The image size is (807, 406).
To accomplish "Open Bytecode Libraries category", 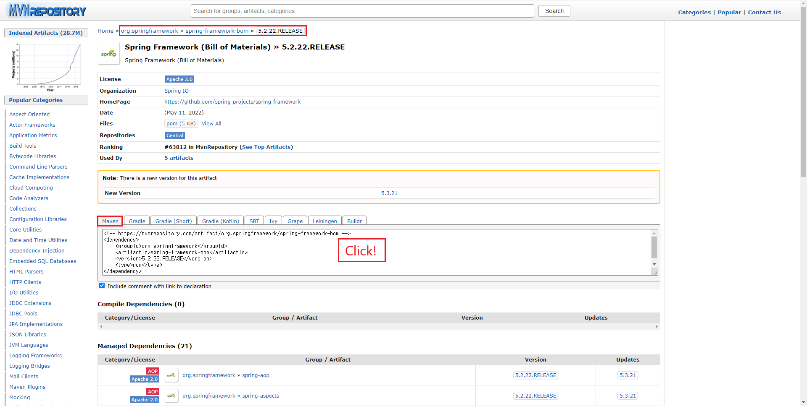I will click(32, 156).
